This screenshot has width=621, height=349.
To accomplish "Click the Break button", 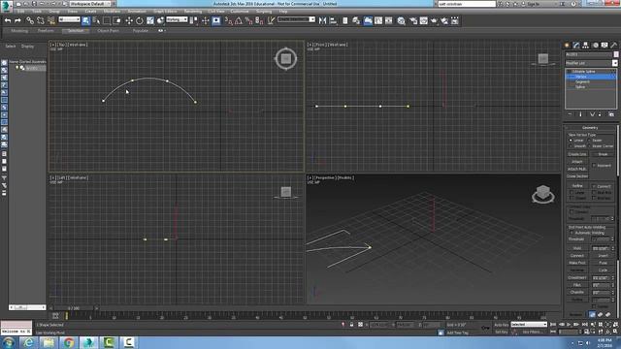I will tap(603, 154).
